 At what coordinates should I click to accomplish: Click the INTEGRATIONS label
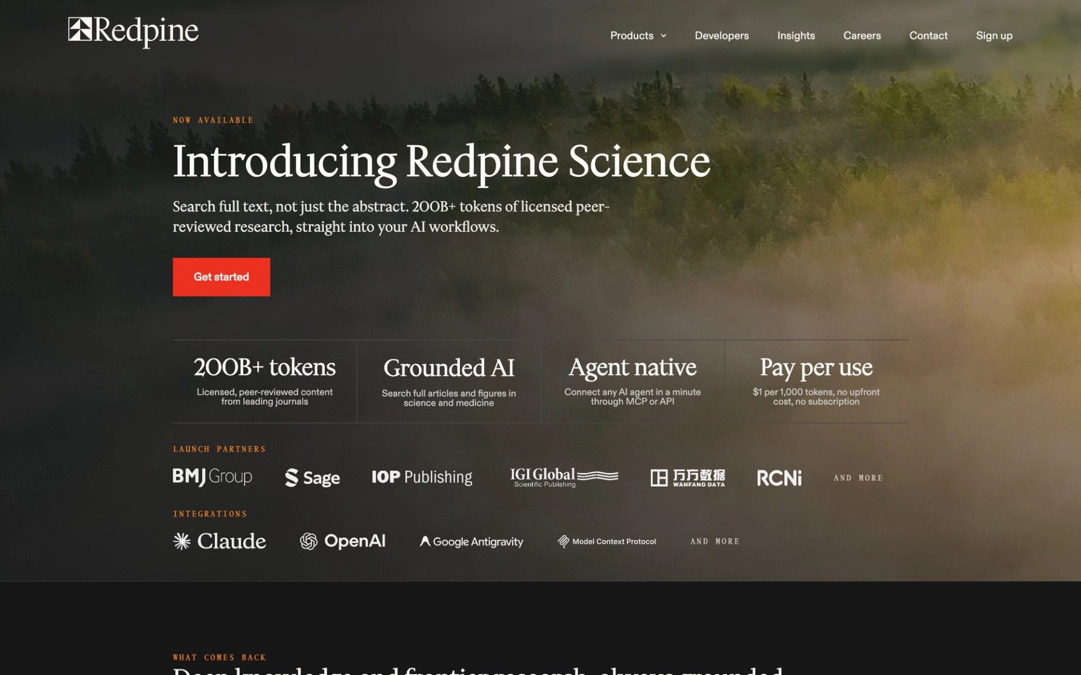[210, 514]
